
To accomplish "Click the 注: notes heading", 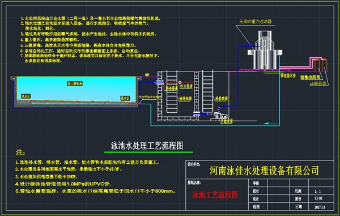I will 20,153.
